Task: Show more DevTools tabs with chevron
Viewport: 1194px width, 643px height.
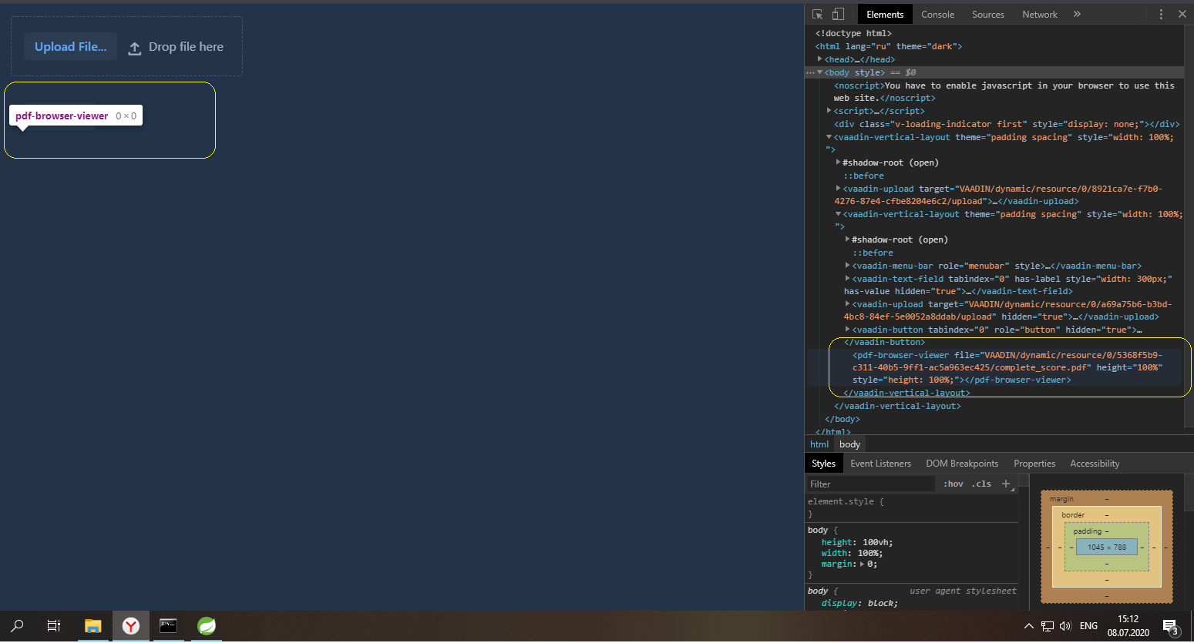Action: point(1077,14)
